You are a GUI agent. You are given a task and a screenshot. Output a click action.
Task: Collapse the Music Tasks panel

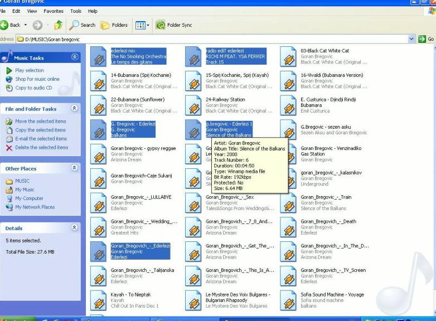tap(75, 57)
